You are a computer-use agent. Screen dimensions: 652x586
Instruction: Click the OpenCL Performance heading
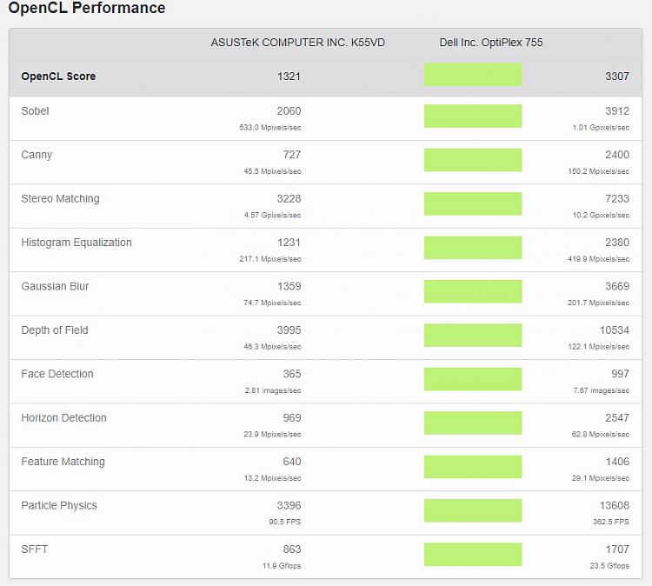86,8
